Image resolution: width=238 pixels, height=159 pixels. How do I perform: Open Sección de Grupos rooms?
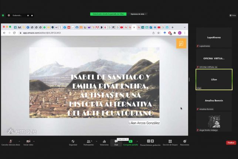pos(170,141)
